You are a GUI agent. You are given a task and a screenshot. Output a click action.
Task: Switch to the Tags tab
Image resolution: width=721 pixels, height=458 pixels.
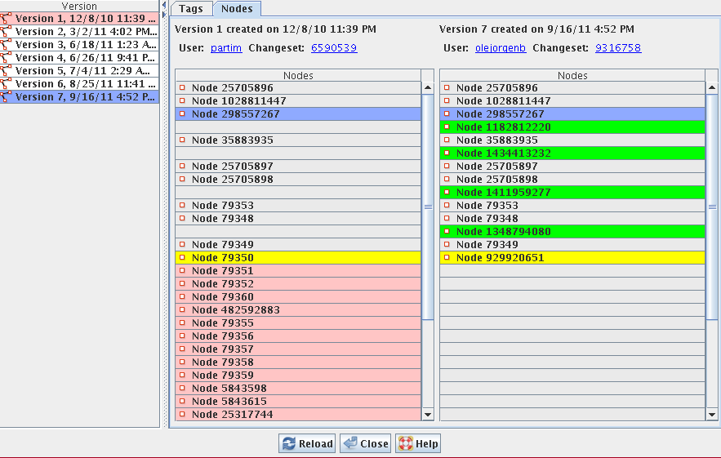coord(191,9)
